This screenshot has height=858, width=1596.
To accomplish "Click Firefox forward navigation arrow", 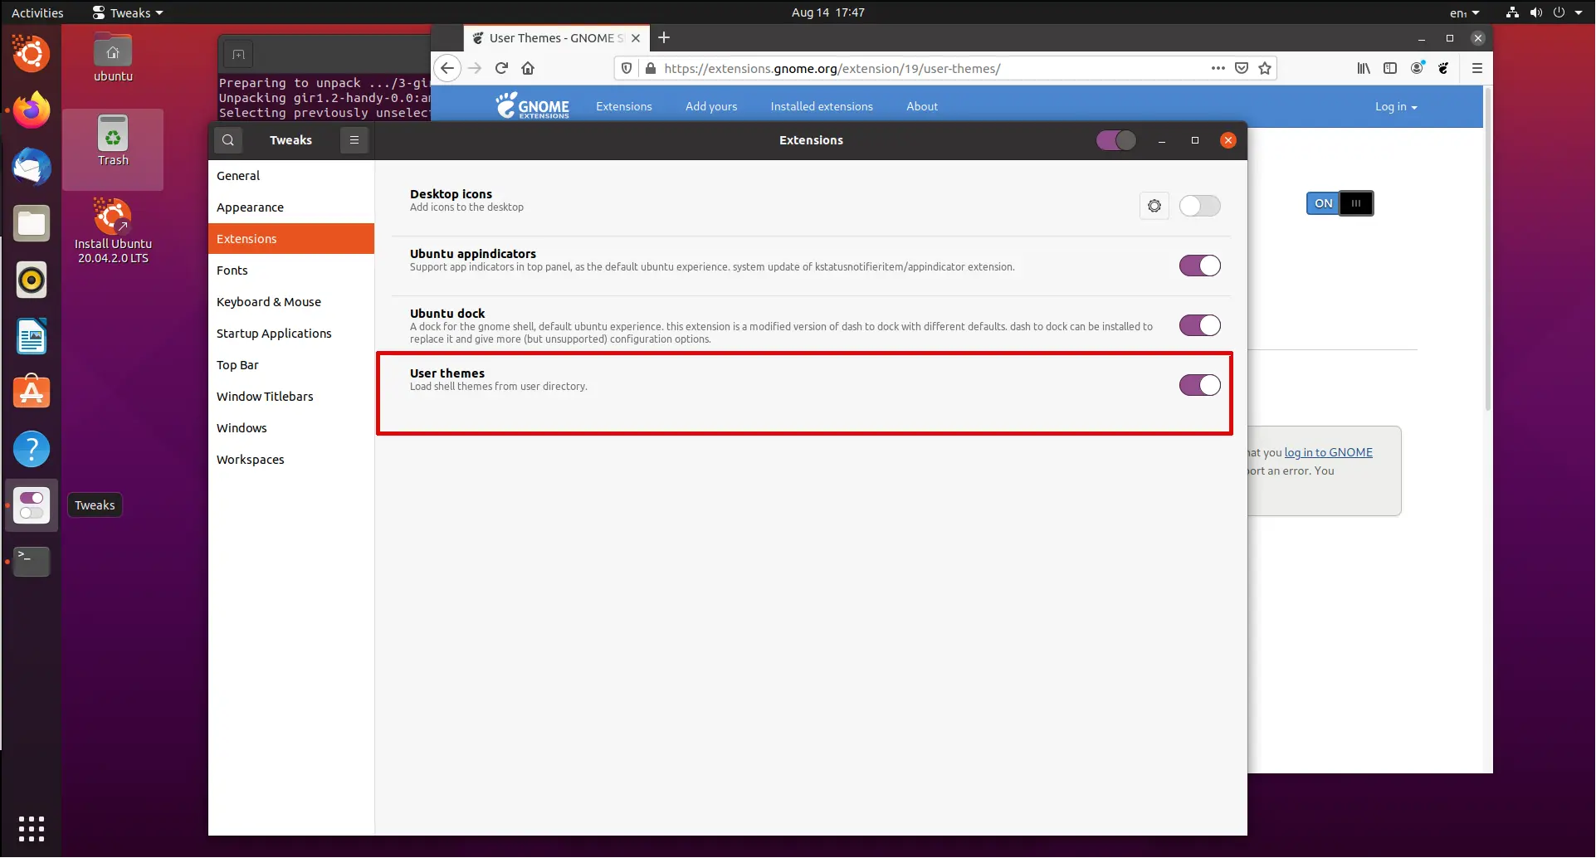I will click(x=475, y=68).
